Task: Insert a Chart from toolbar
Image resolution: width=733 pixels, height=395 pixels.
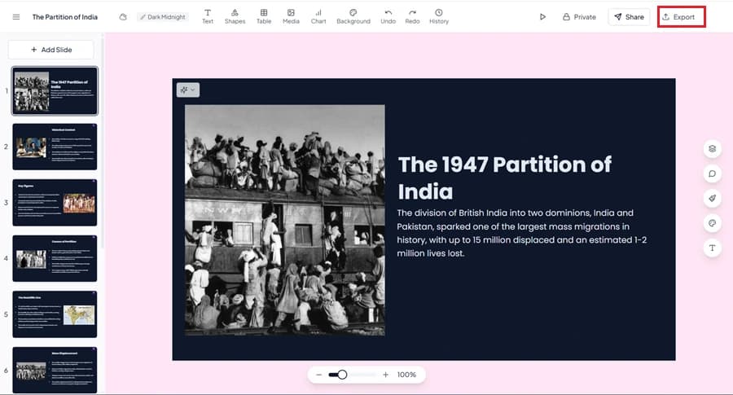Action: tap(318, 16)
